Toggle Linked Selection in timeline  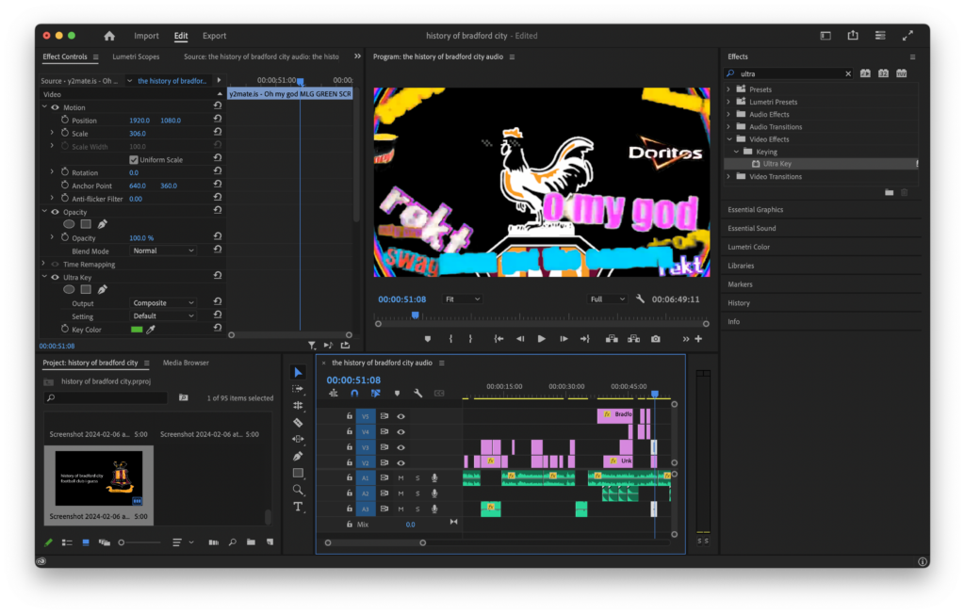point(375,393)
